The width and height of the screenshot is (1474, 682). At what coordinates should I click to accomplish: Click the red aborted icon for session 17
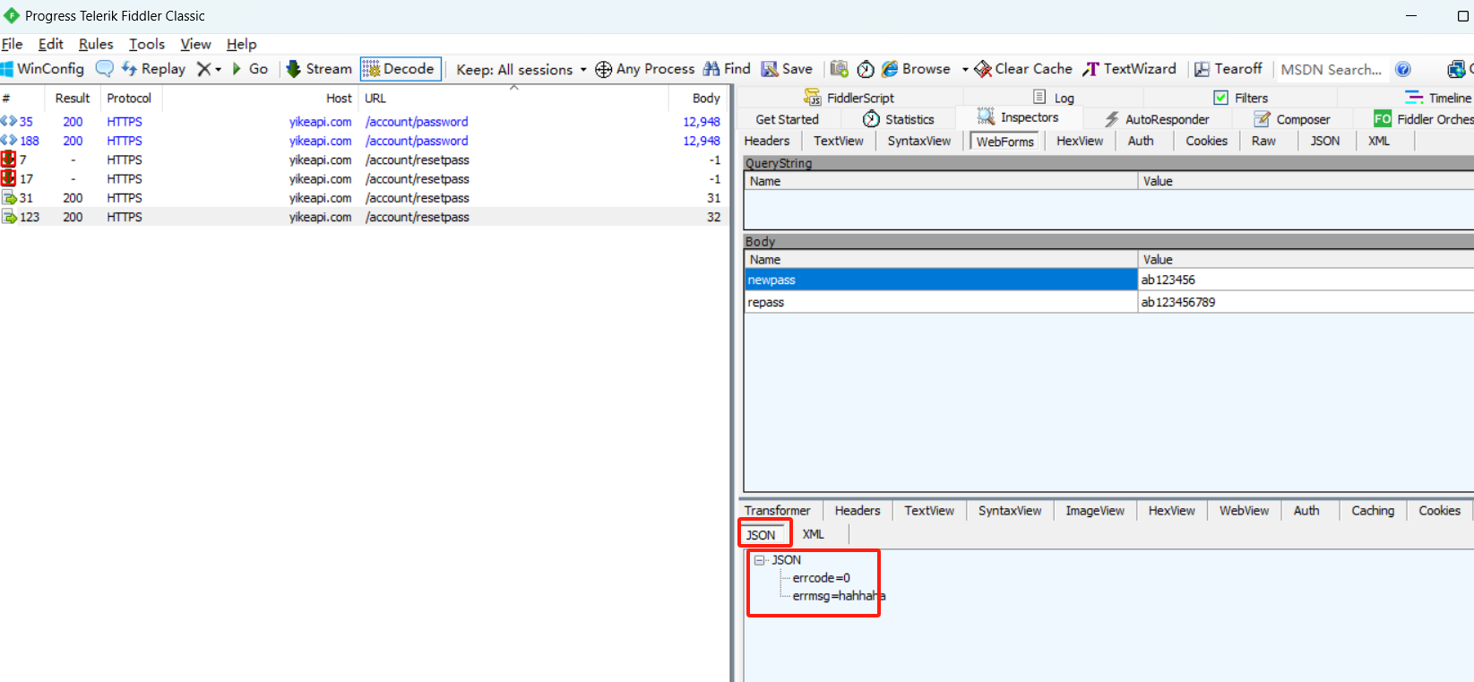pos(9,178)
